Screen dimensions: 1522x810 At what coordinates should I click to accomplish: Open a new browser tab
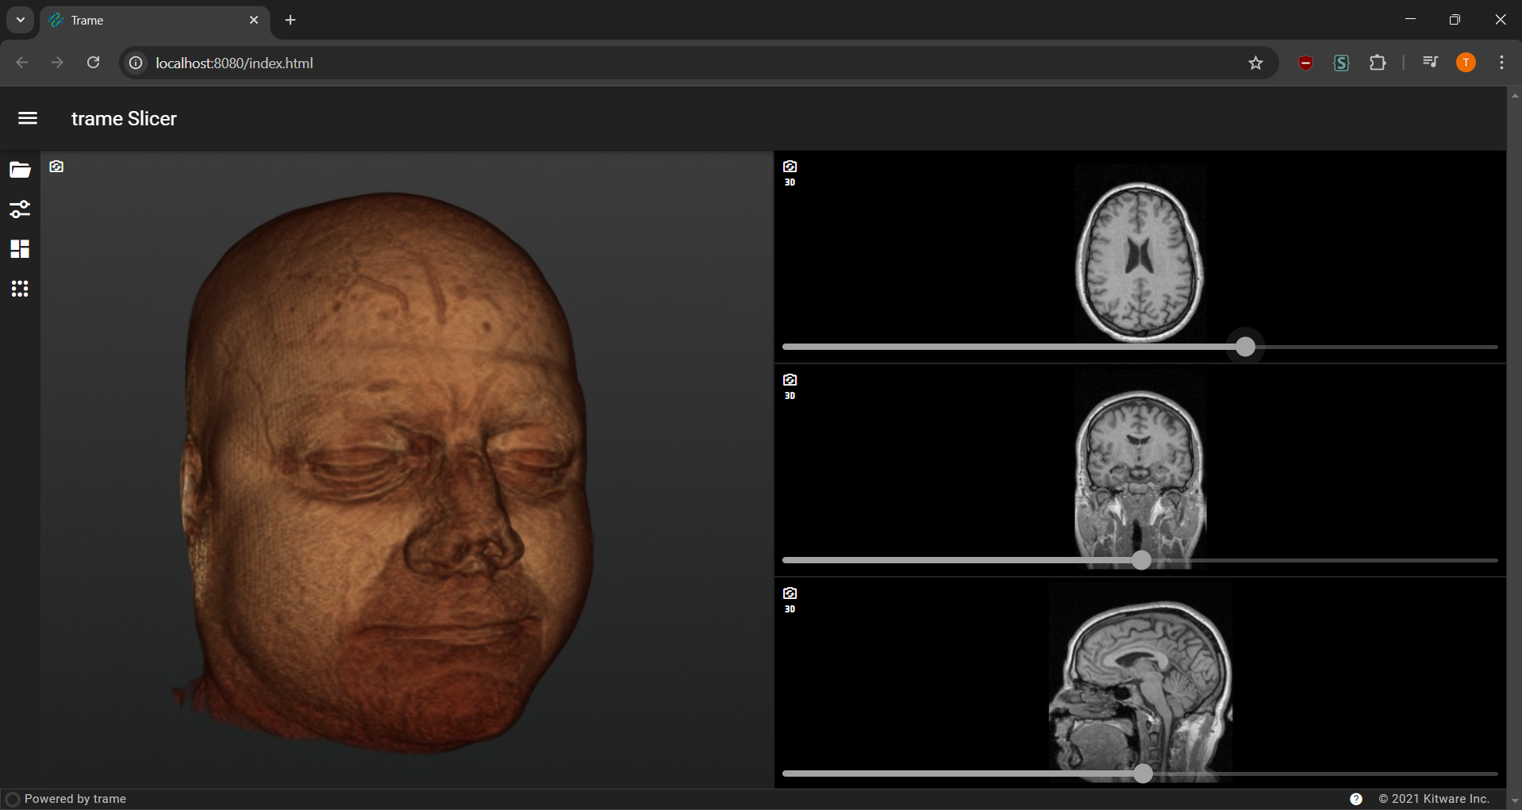point(290,21)
